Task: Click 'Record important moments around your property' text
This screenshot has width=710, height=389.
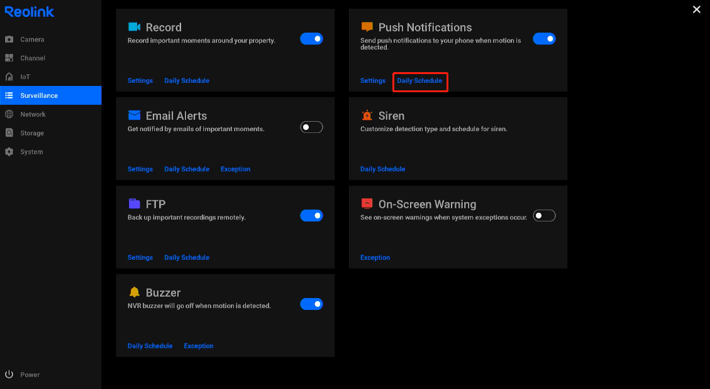Action: [201, 40]
